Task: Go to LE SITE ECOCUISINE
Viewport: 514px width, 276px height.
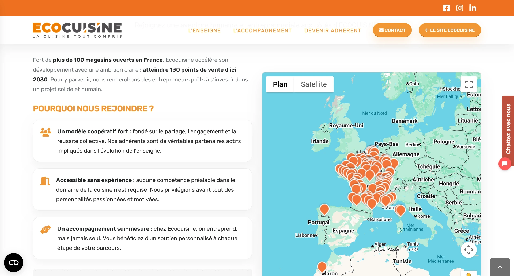Action: pos(450,30)
